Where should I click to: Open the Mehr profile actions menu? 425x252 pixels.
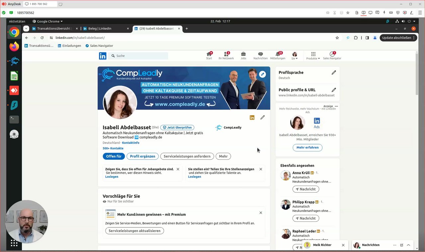pos(223,156)
